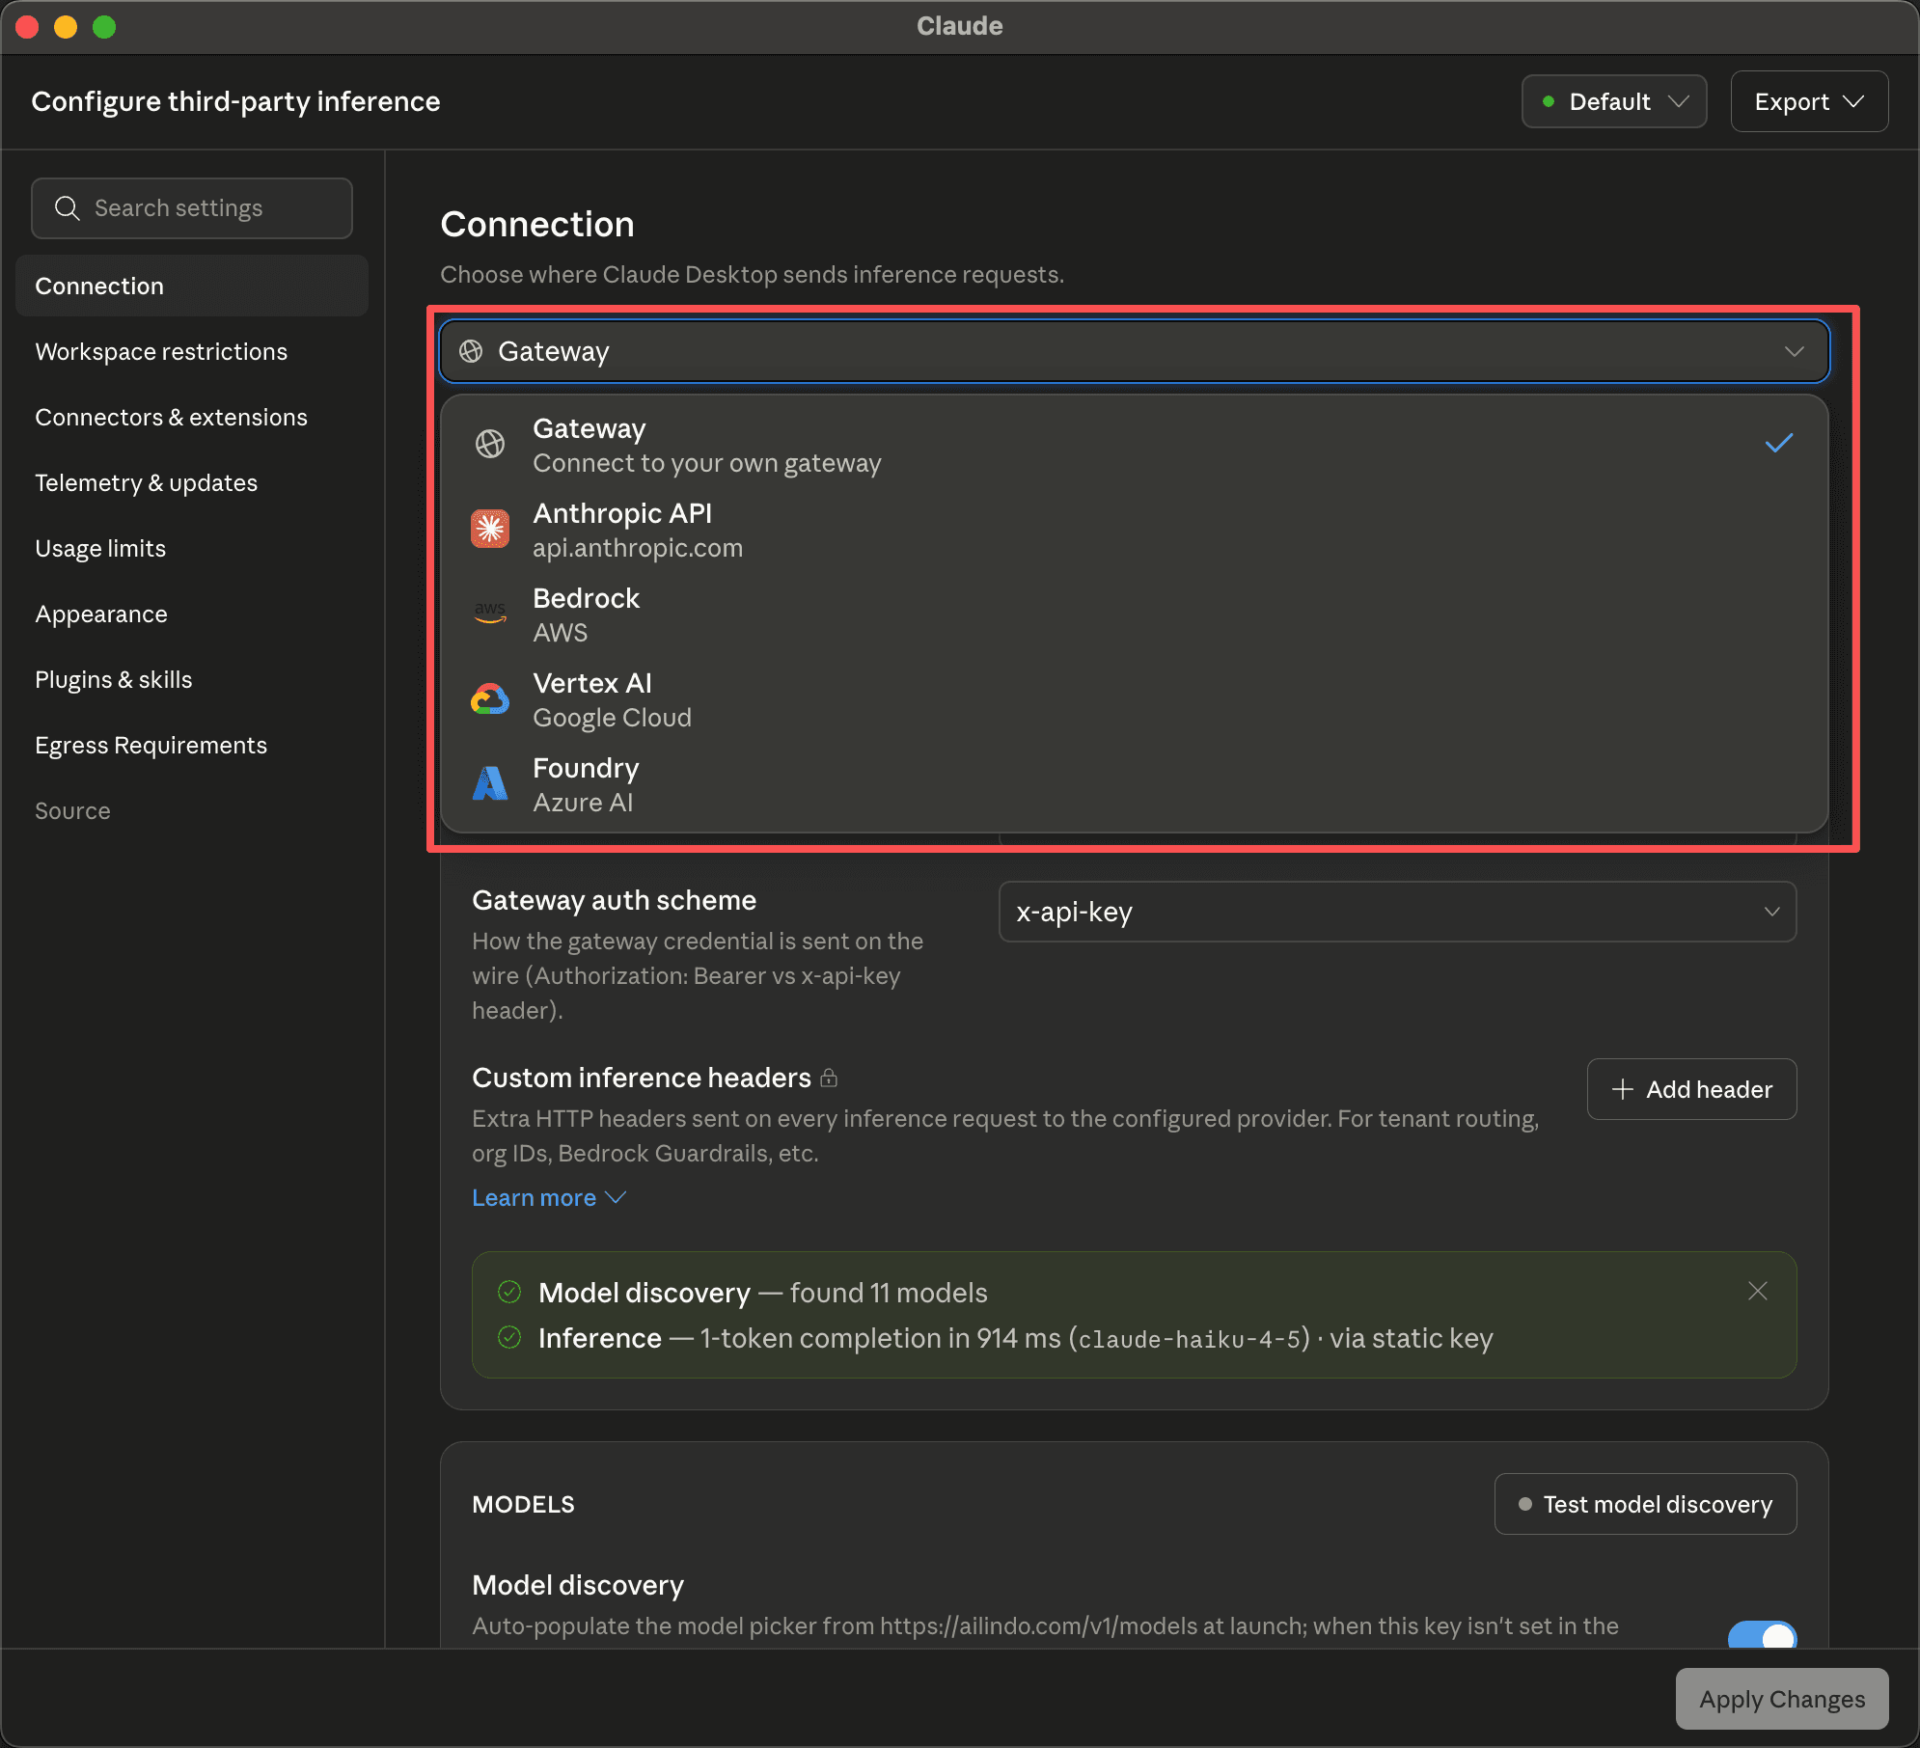1920x1748 pixels.
Task: Go to Connectors & extensions settings
Action: click(x=192, y=417)
